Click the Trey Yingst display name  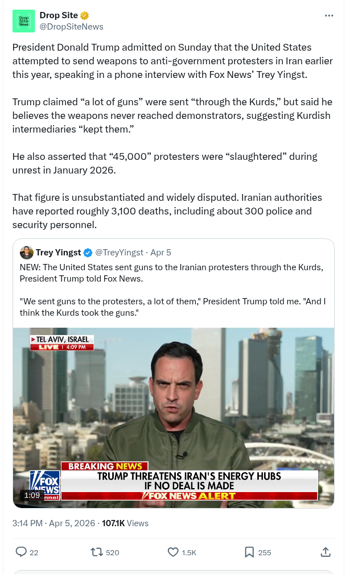(59, 253)
